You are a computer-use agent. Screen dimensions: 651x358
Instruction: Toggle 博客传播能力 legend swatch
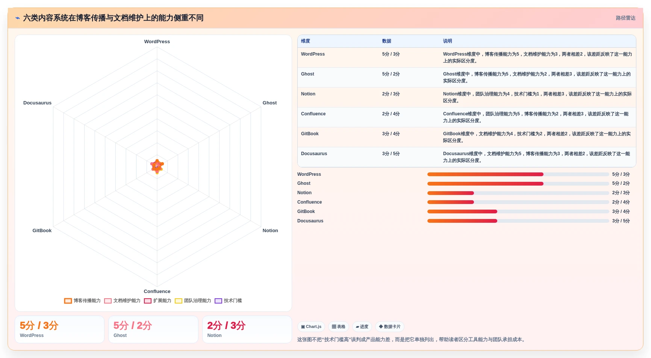[x=68, y=301]
